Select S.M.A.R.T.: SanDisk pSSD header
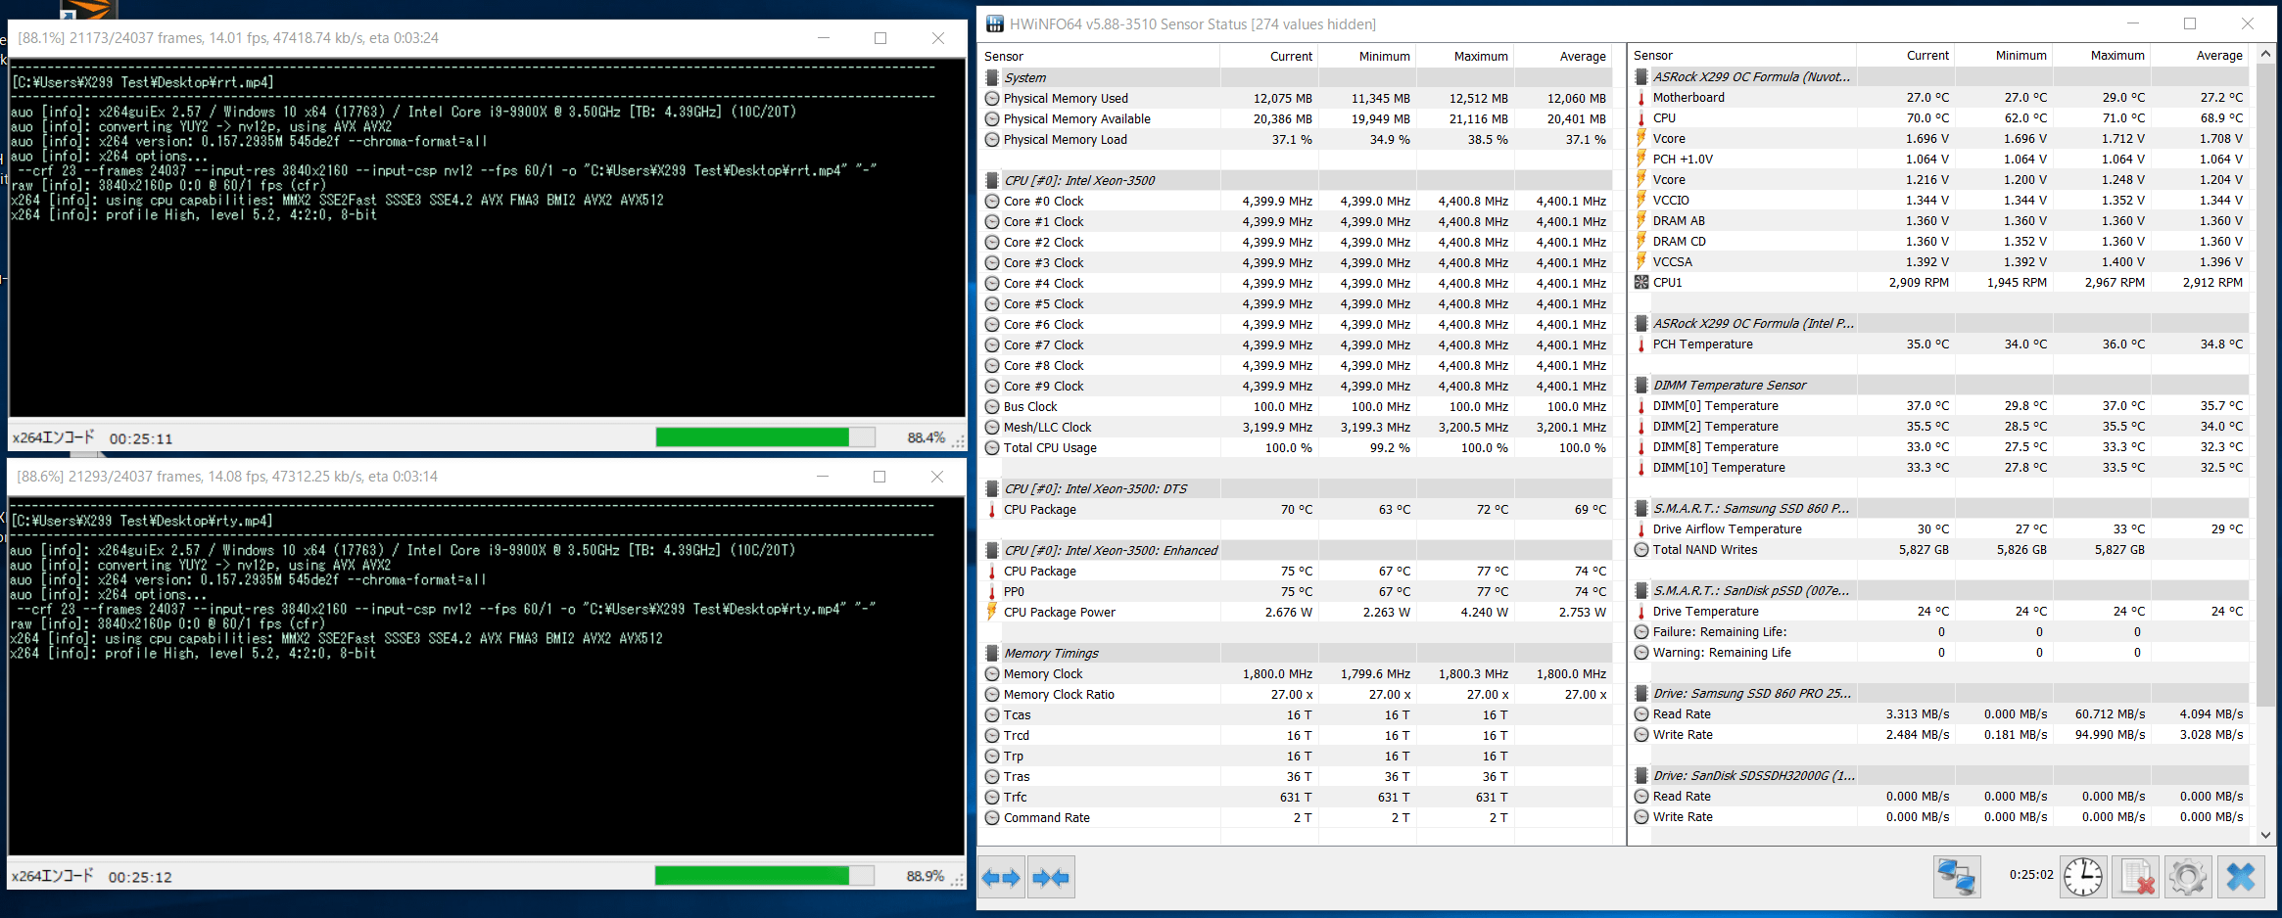The height and width of the screenshot is (918, 2282). point(1751,591)
